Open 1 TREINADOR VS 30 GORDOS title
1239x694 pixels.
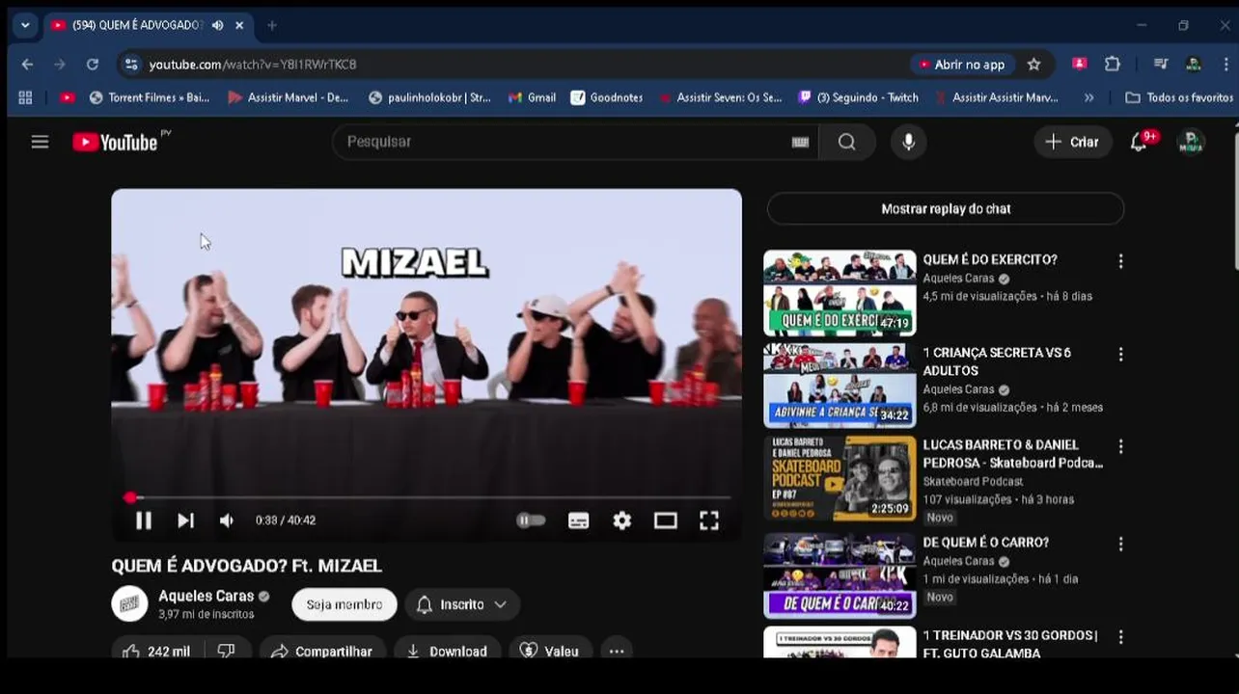1010,644
